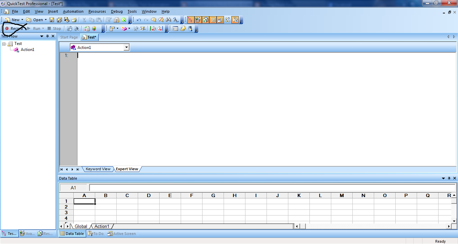Click the End Transaction clock icon
The width and height of the screenshot is (458, 244).
tap(160, 28)
